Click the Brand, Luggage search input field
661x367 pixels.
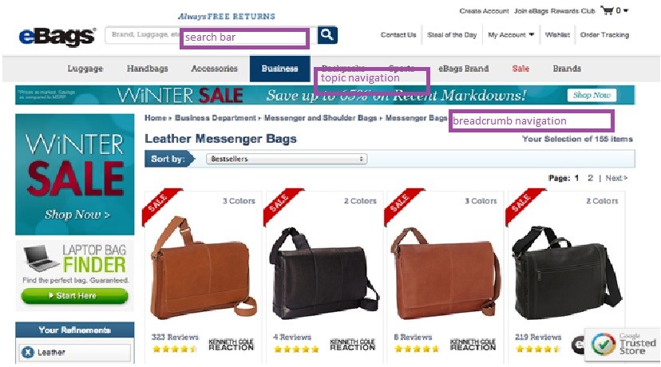[142, 35]
